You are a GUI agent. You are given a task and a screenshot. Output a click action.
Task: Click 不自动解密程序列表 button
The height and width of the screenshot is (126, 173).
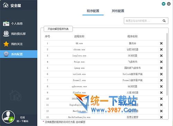click(58, 29)
